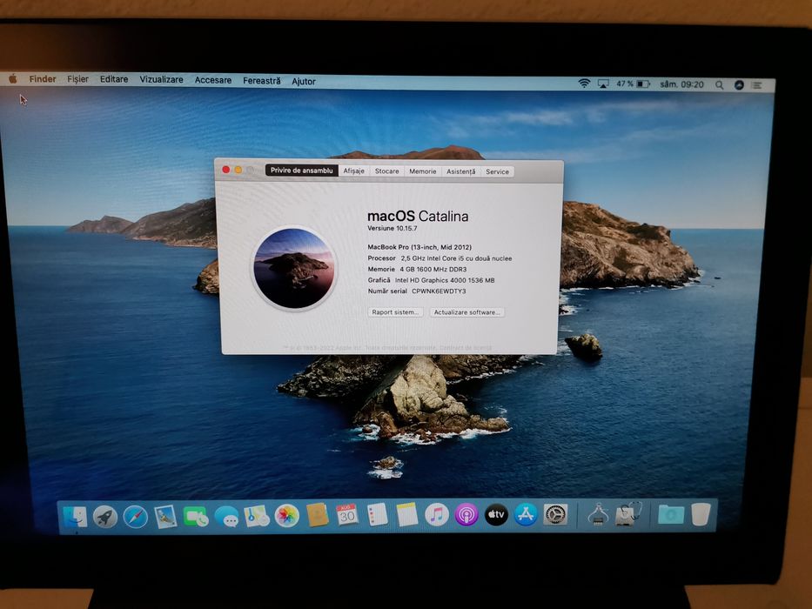This screenshot has height=609, width=812.
Task: Open the Vizualizare menu
Action: point(161,80)
